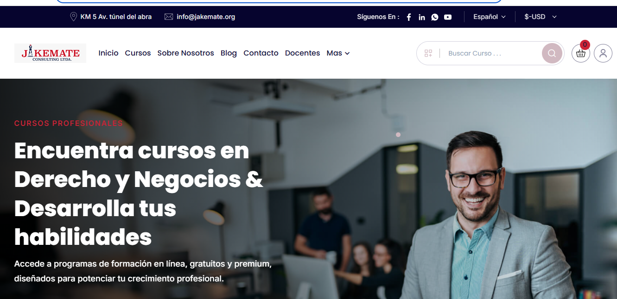Open the WhatsApp social icon
The height and width of the screenshot is (299, 617).
(435, 17)
